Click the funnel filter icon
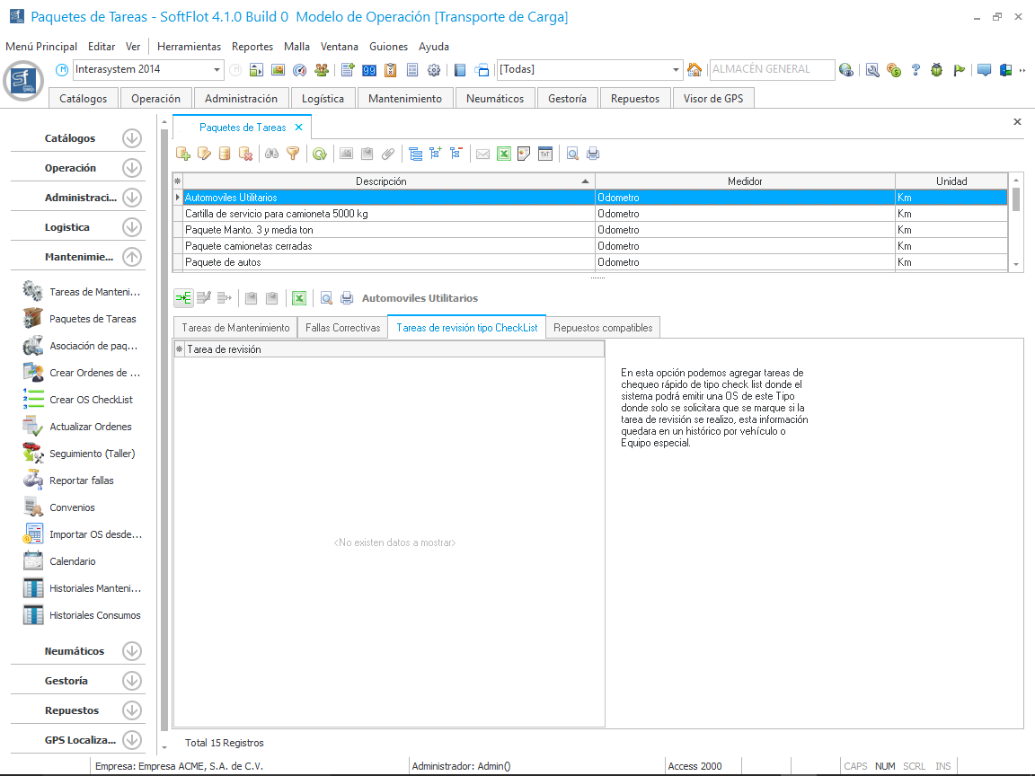 pos(292,154)
